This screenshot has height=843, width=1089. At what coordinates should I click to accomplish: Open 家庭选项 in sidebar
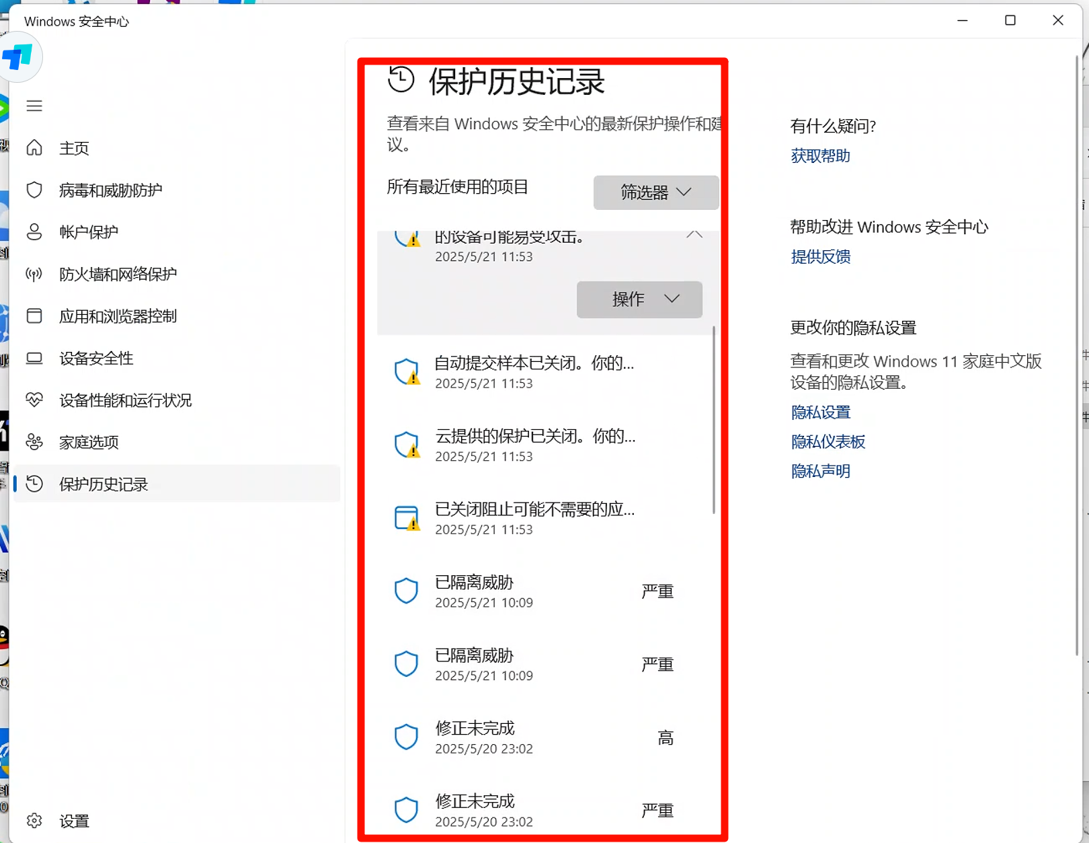coord(177,442)
